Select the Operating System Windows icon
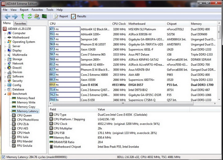The height and width of the screenshot is (160, 223). [9, 42]
